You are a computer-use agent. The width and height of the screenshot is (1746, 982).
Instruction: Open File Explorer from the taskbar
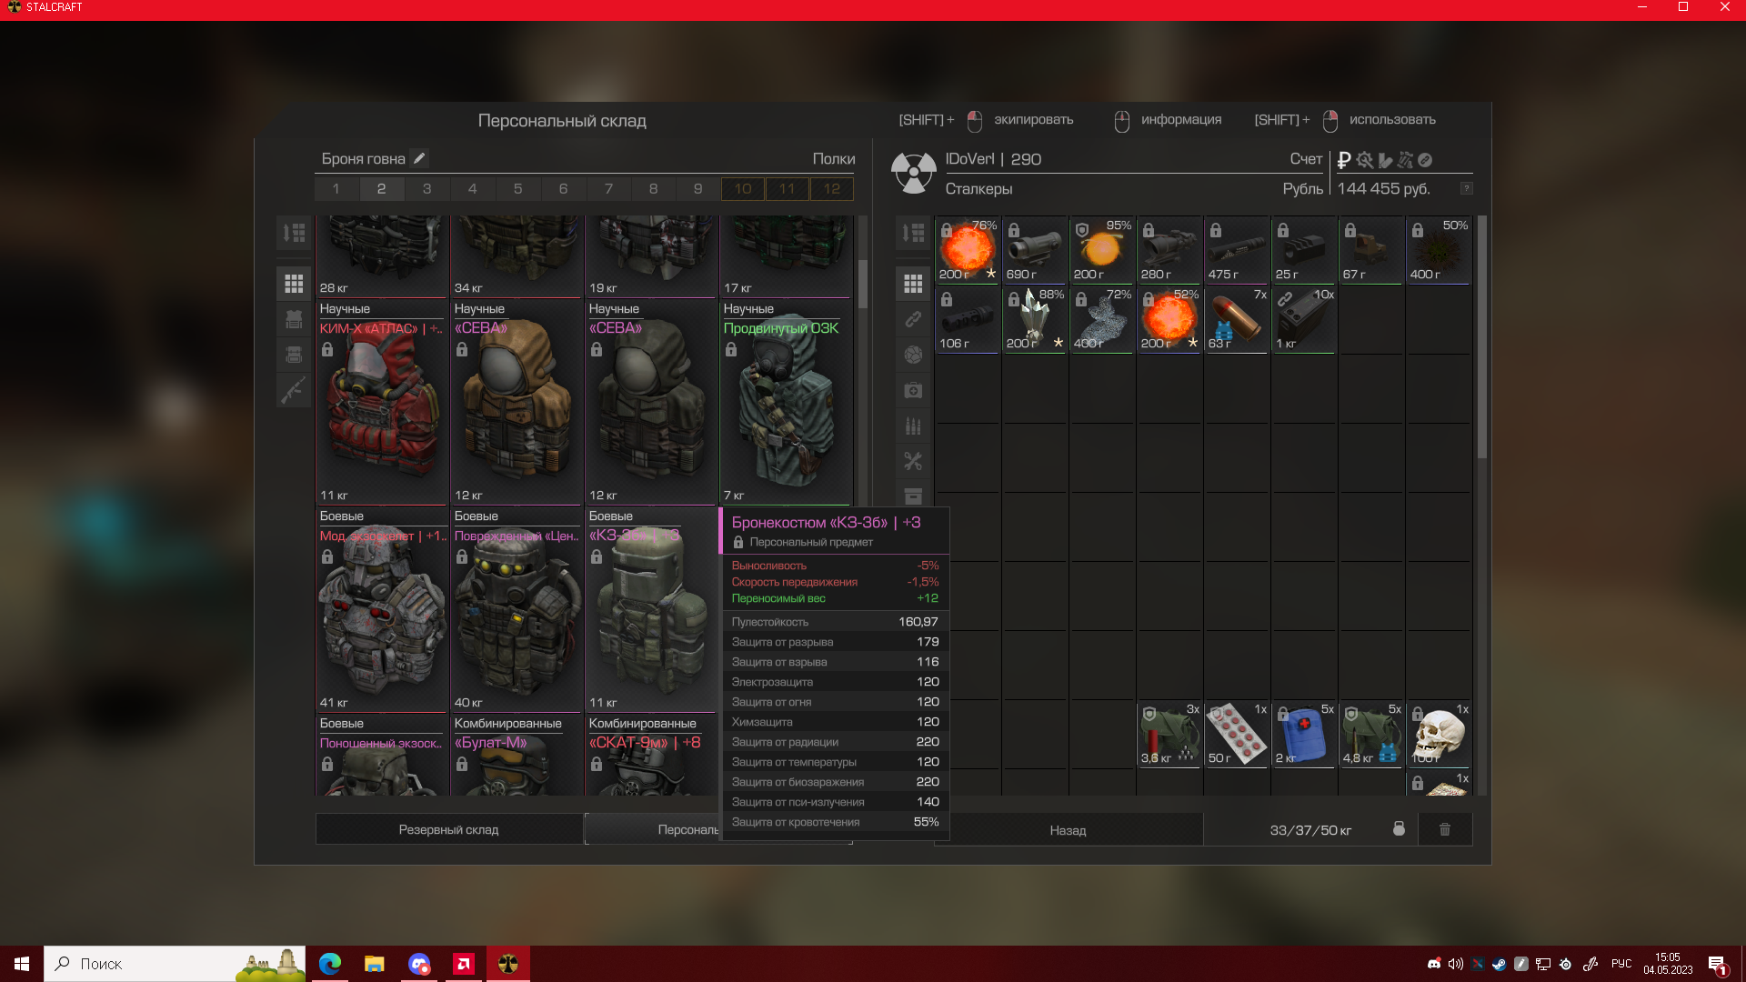tap(374, 963)
